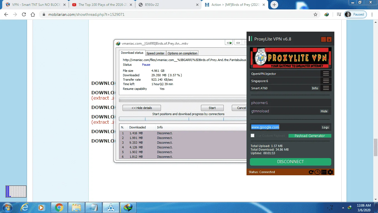Click the ProxyLite VPN banner logo

[290, 58]
